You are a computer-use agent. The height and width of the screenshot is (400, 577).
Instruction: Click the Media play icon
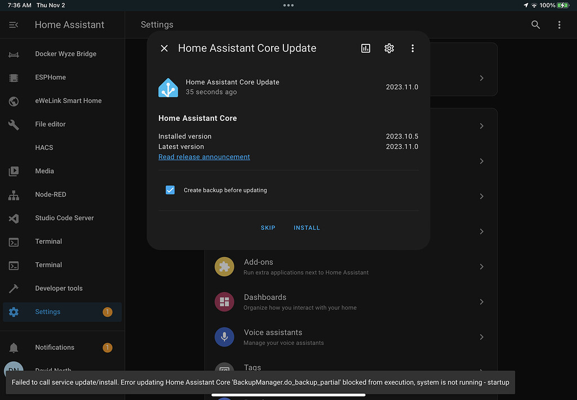click(x=14, y=171)
